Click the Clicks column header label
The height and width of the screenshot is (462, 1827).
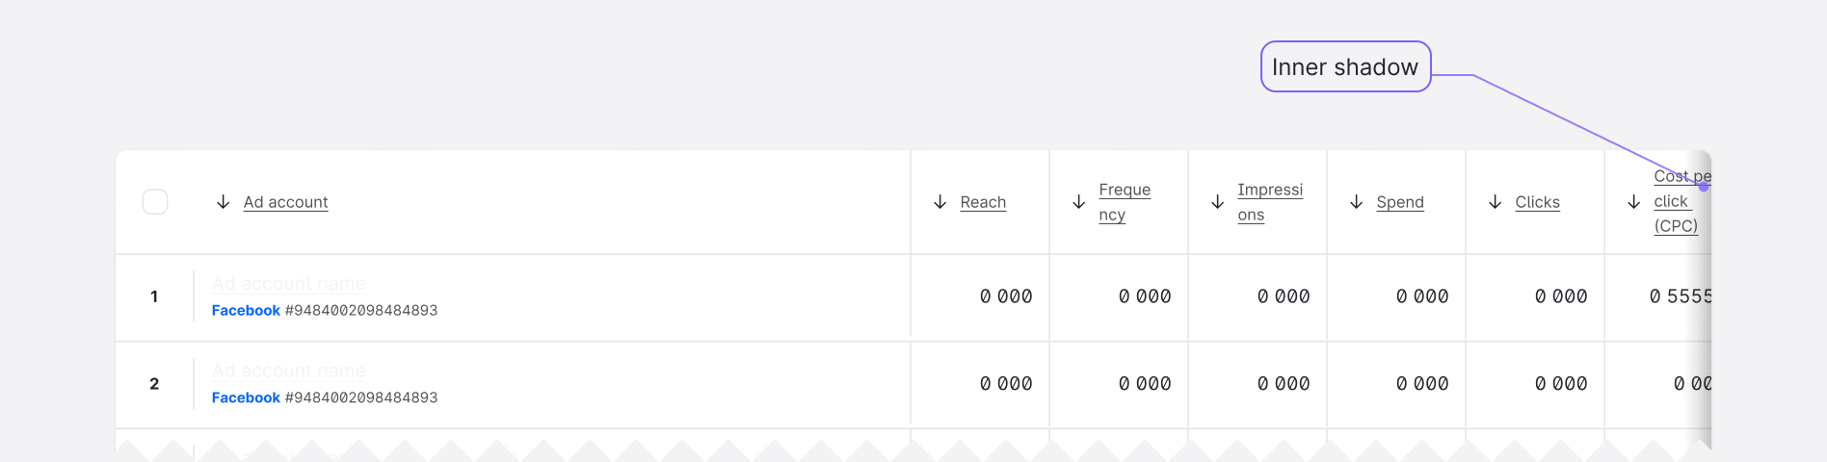point(1537,202)
